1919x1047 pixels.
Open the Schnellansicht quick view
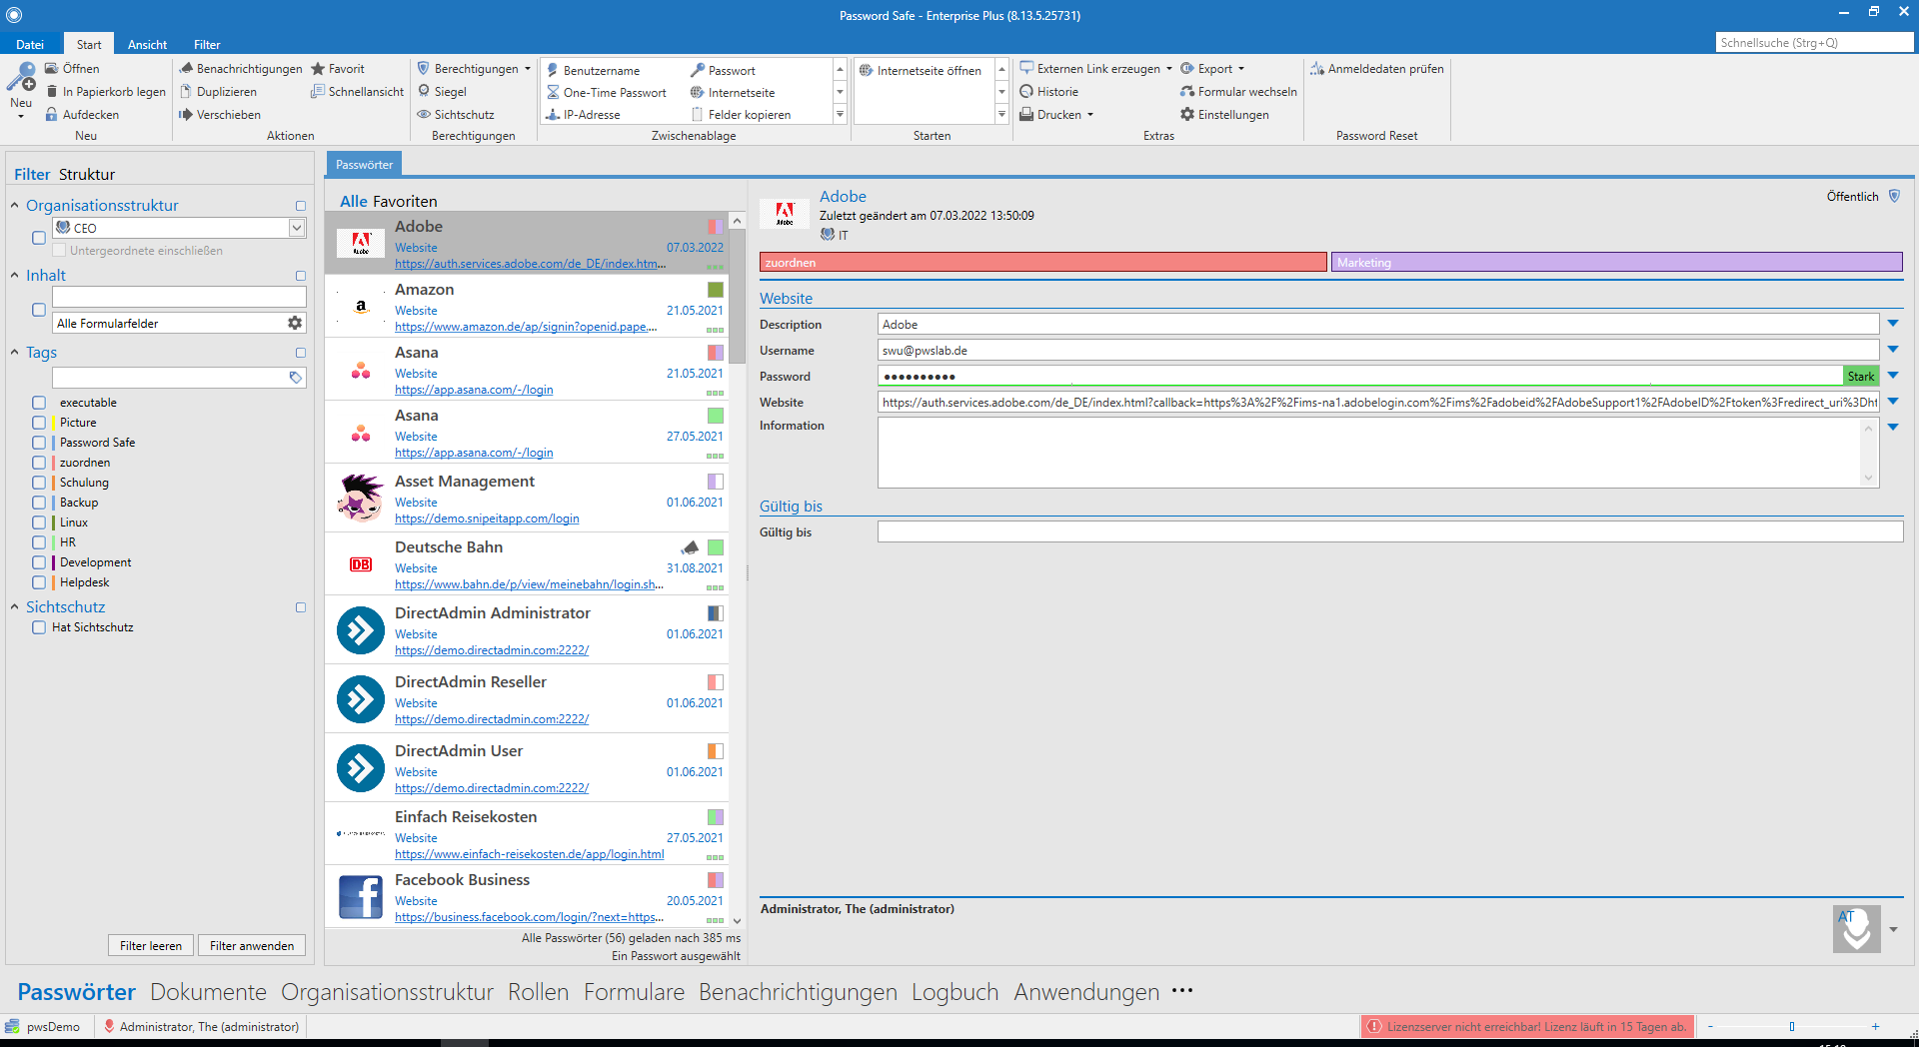(358, 92)
